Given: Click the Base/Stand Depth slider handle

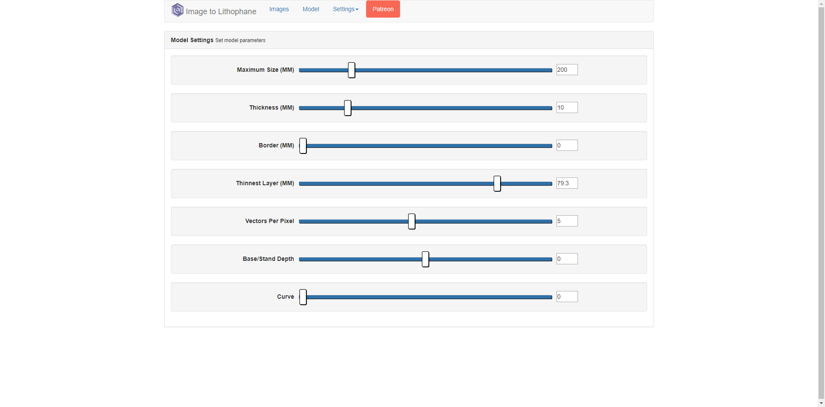Looking at the screenshot, I should (425, 259).
